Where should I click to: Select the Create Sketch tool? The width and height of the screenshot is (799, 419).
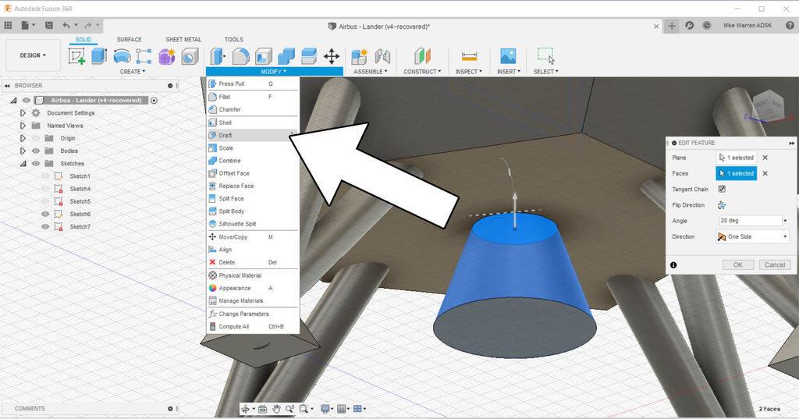point(77,56)
